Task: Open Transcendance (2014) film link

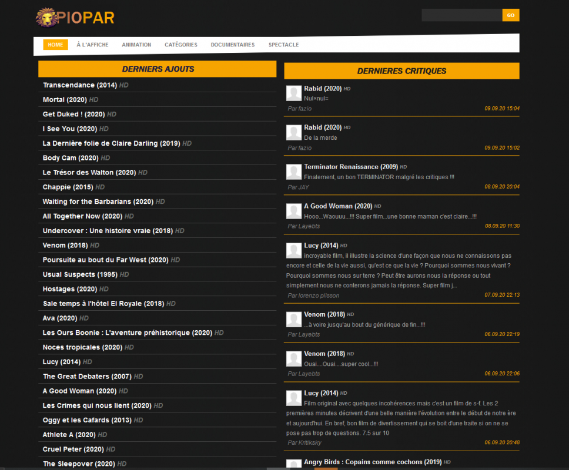Action: point(80,85)
